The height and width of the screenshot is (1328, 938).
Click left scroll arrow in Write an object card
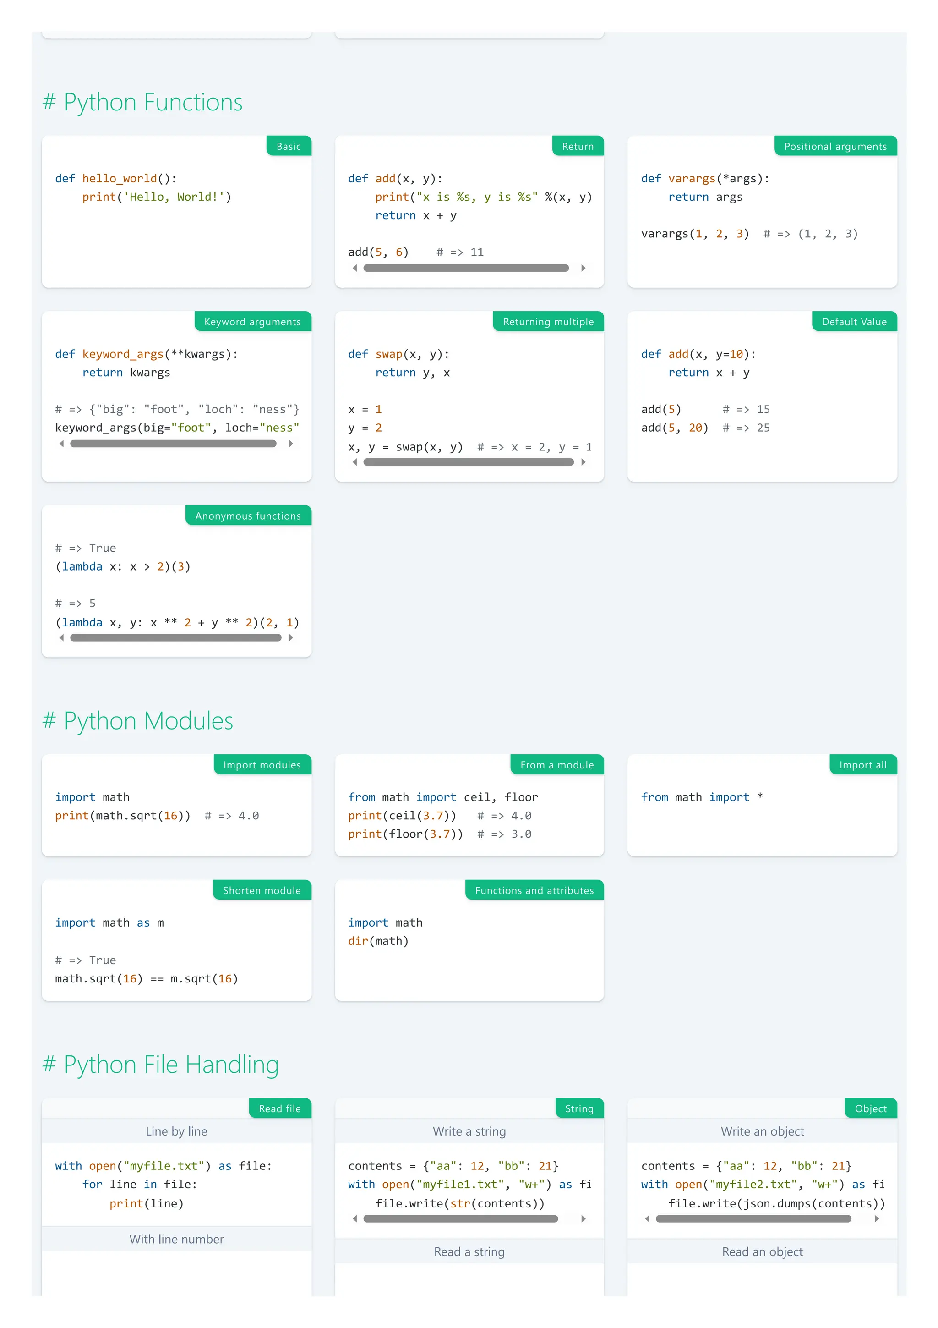(647, 1218)
